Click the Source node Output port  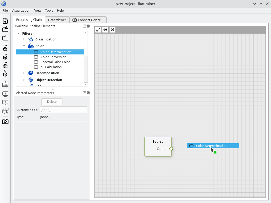[171, 149]
